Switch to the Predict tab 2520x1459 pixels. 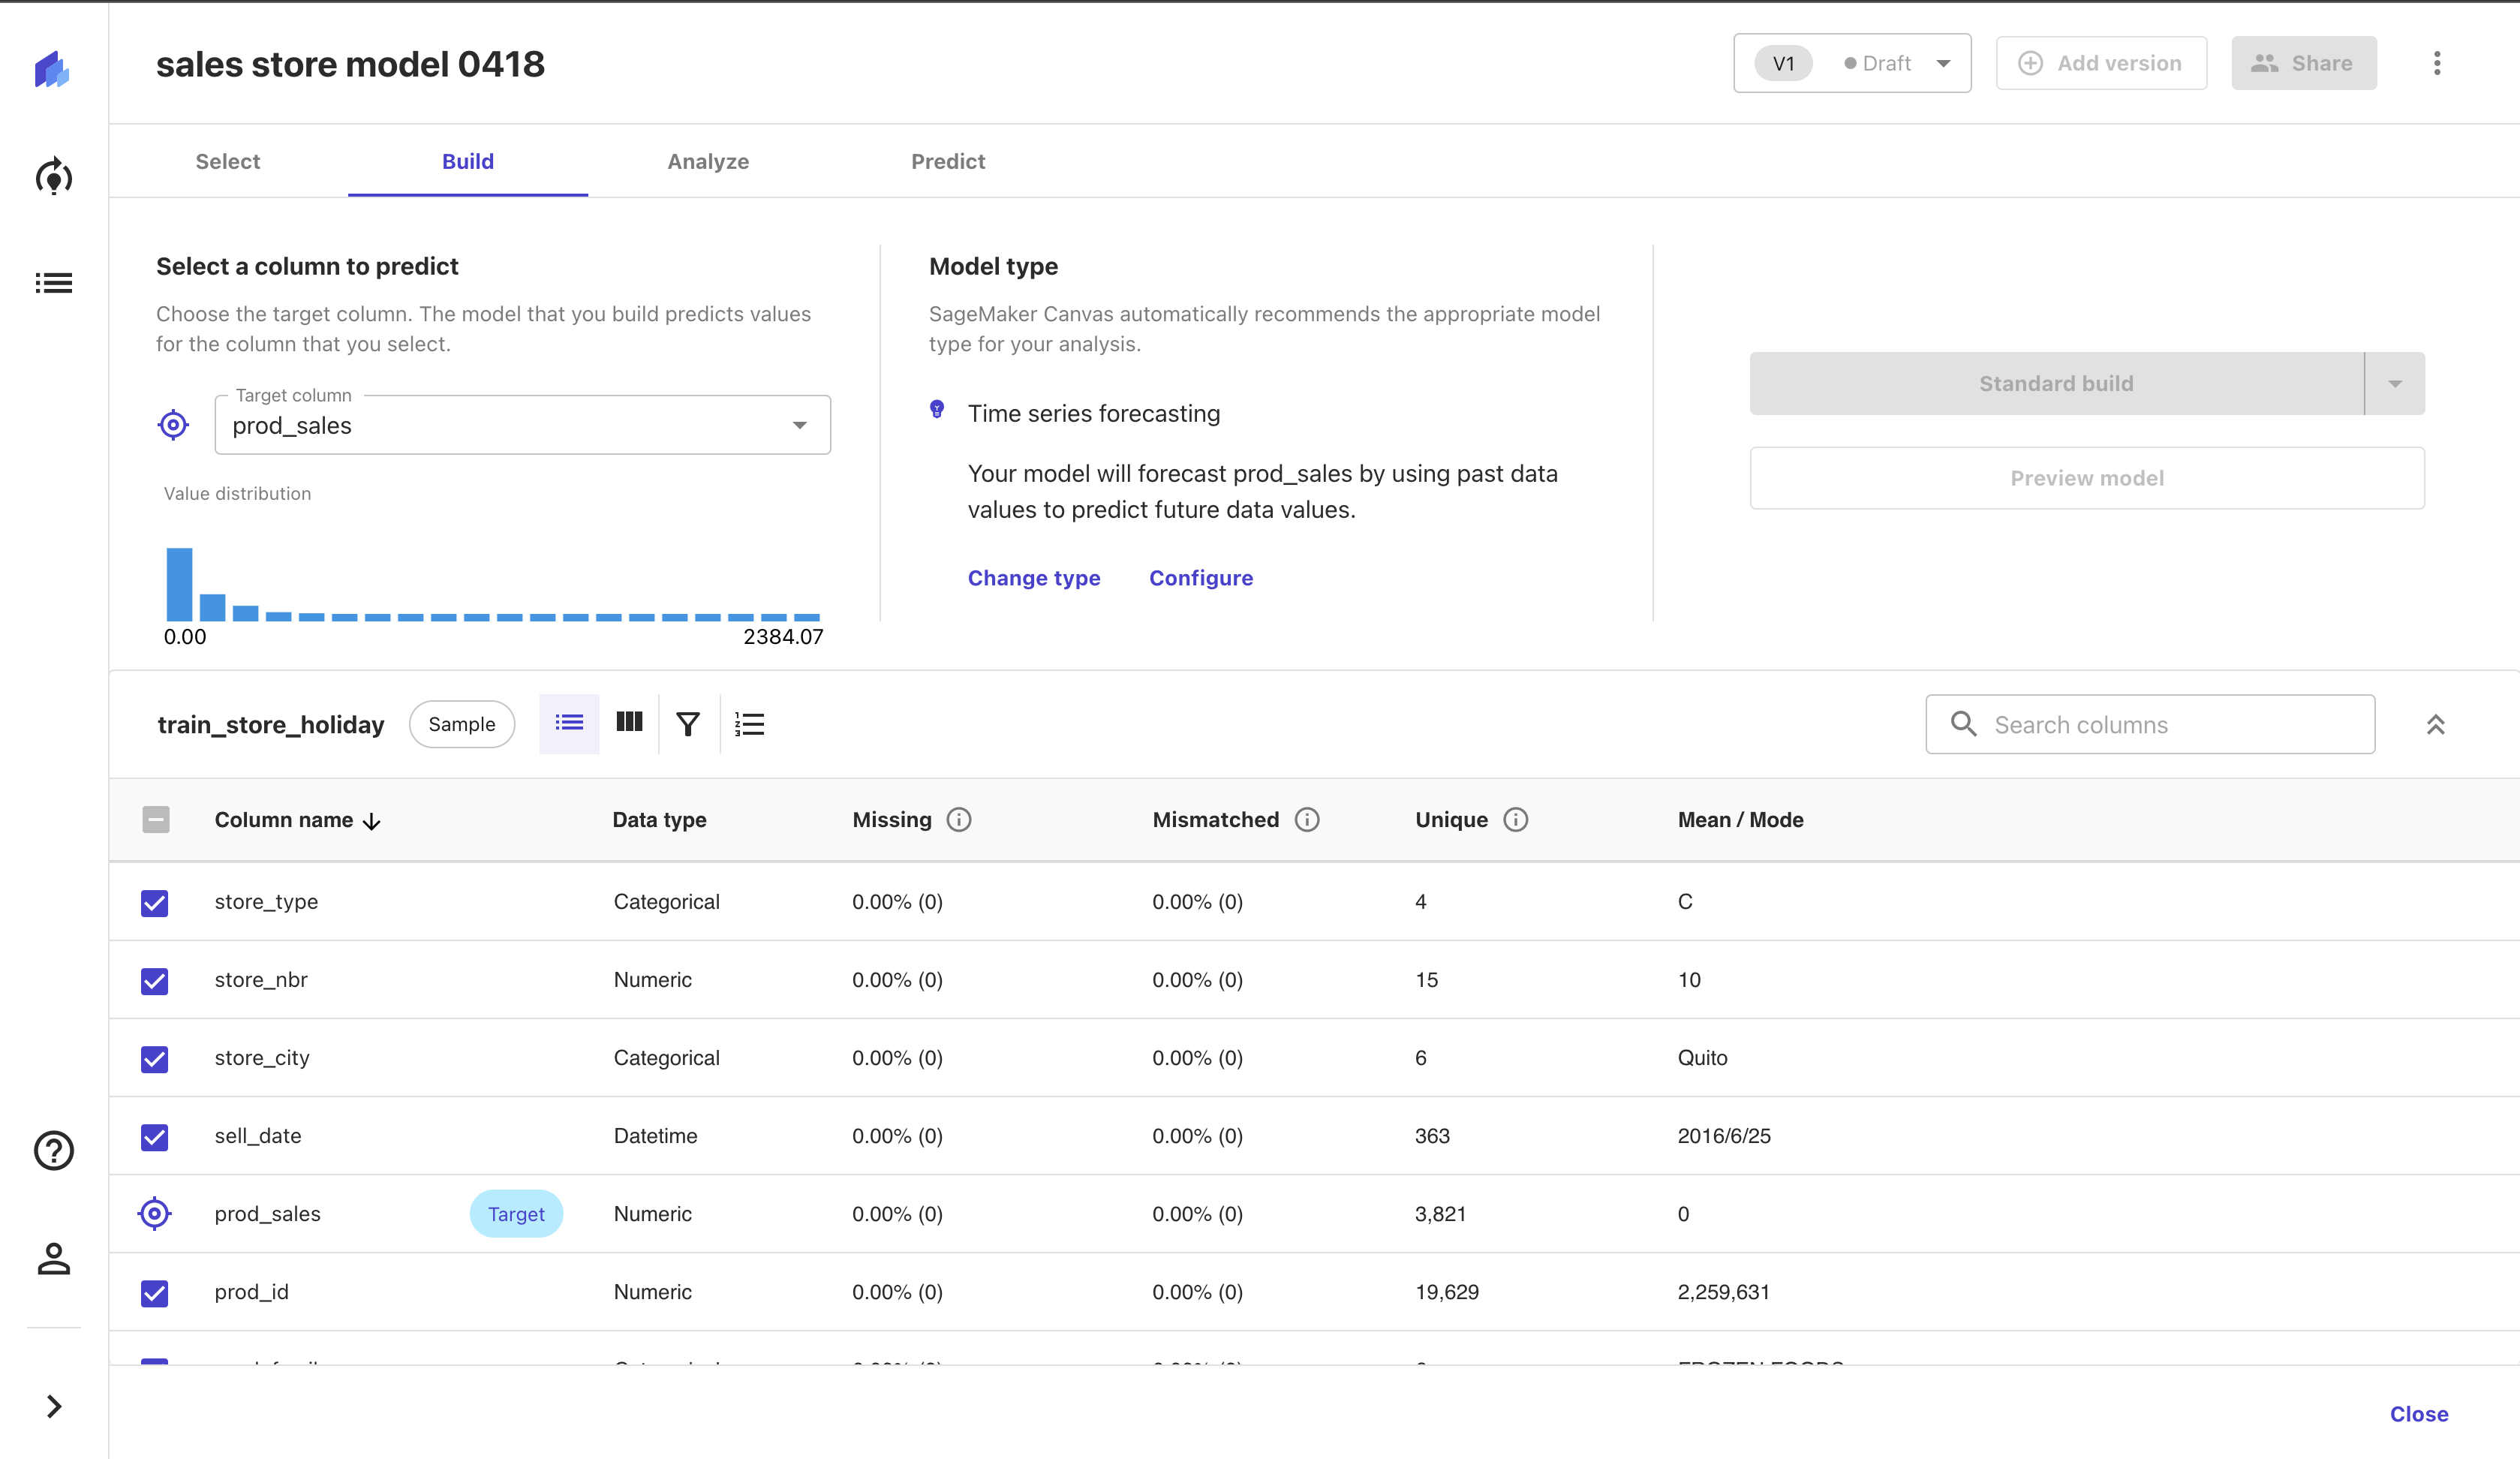click(948, 161)
